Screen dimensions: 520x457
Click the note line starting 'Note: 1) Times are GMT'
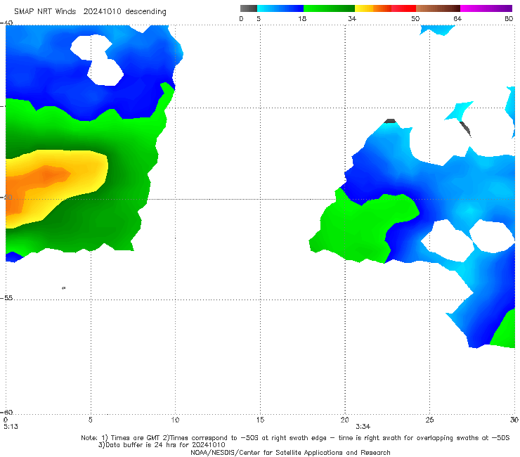click(x=295, y=438)
